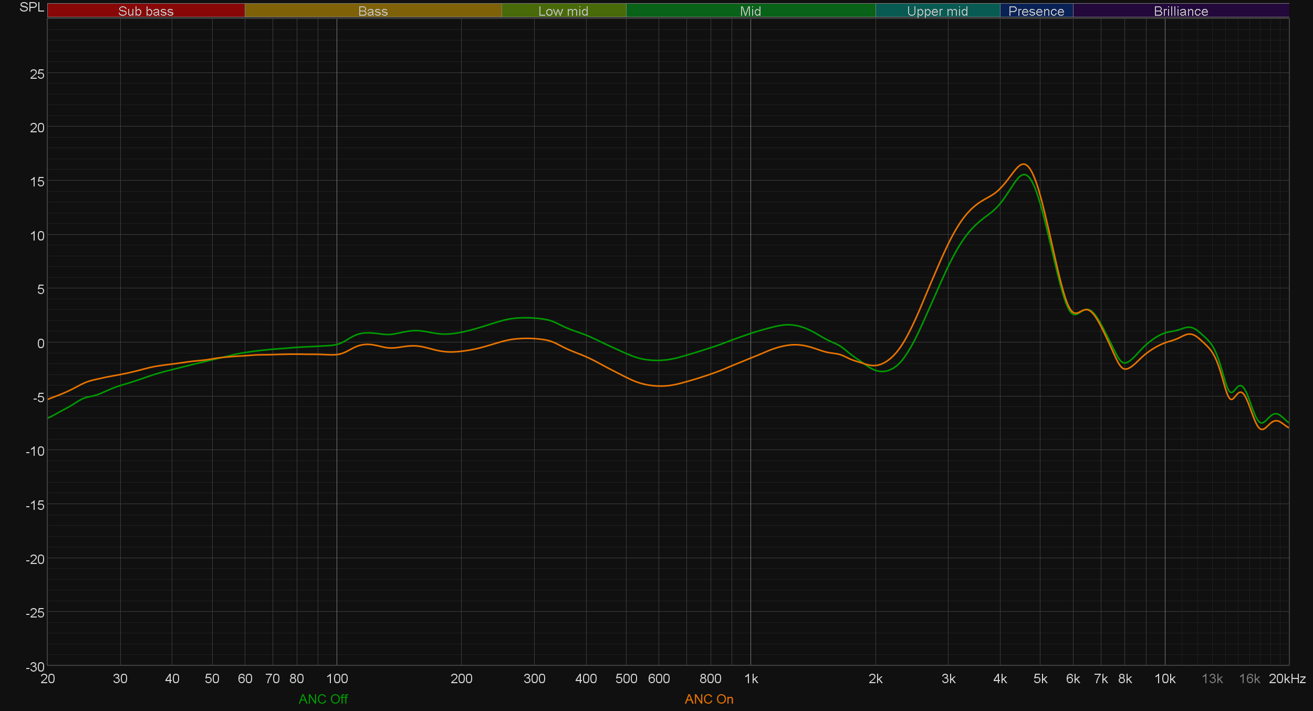
Task: Click the Presence band header
Action: point(1036,11)
